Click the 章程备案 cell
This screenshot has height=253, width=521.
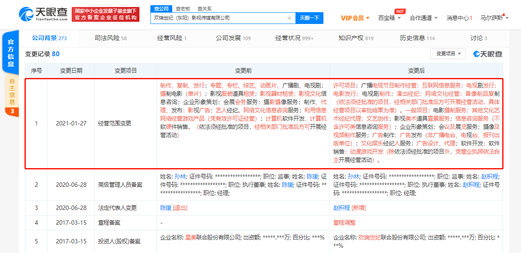[125, 223]
